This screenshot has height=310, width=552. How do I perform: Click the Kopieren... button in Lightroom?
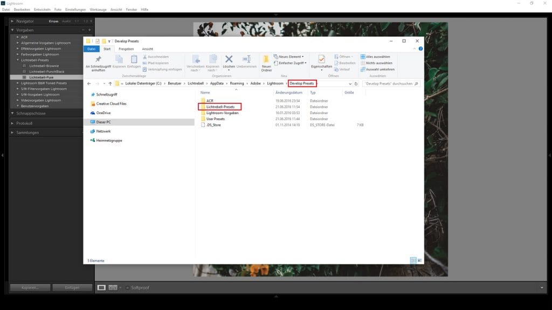click(x=30, y=287)
